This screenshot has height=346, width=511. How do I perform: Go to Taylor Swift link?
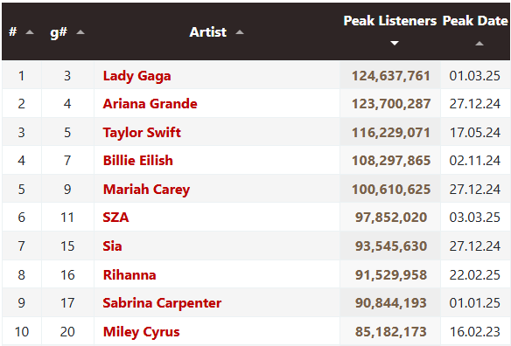[142, 133]
